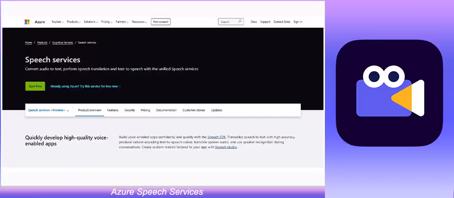Click Quickly develop high-quality voice-enabled apps heading

[67, 140]
